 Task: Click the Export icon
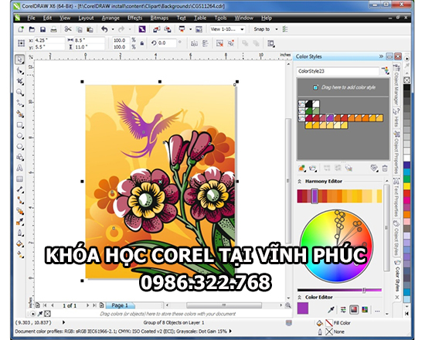168,29
